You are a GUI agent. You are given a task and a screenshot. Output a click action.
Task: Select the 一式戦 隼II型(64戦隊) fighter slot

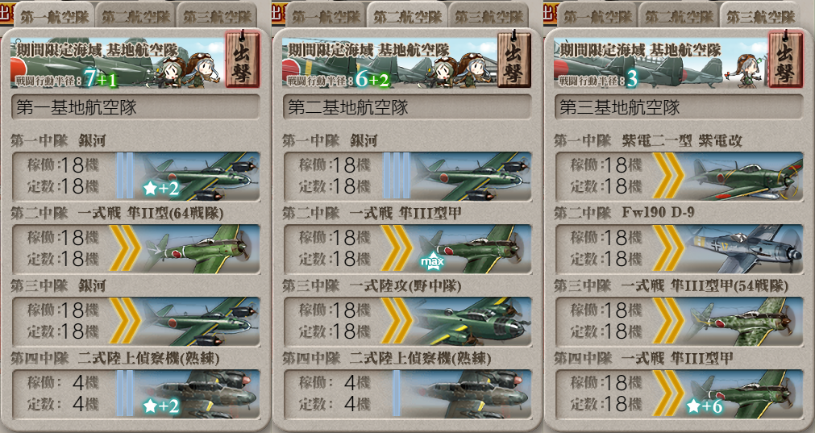135,248
